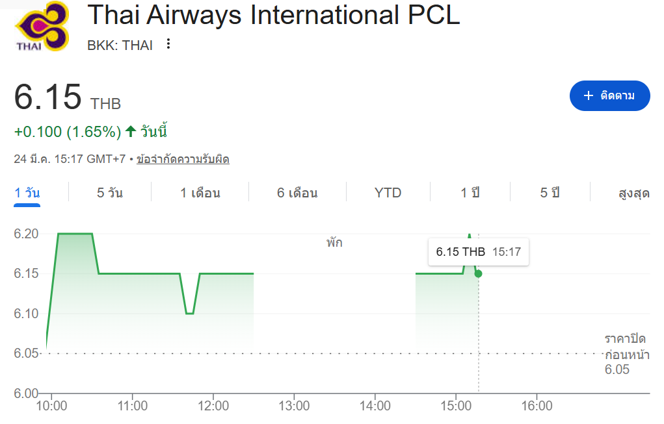
Task: Click the ติดตาม follow button
Action: click(609, 96)
